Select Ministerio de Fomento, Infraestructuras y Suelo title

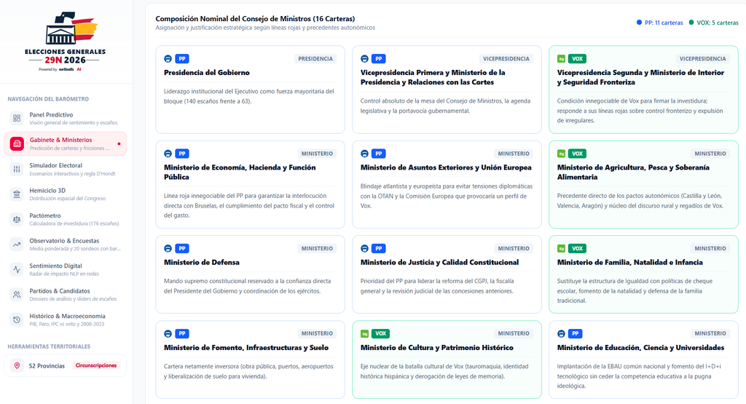(246, 348)
